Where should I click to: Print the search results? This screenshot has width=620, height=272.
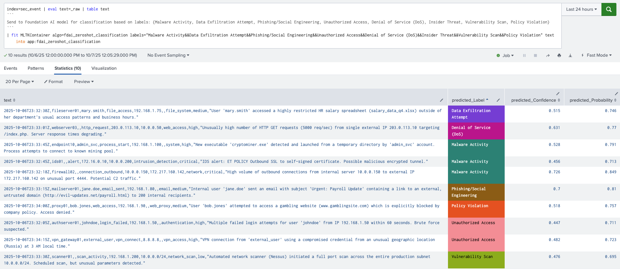(x=559, y=56)
